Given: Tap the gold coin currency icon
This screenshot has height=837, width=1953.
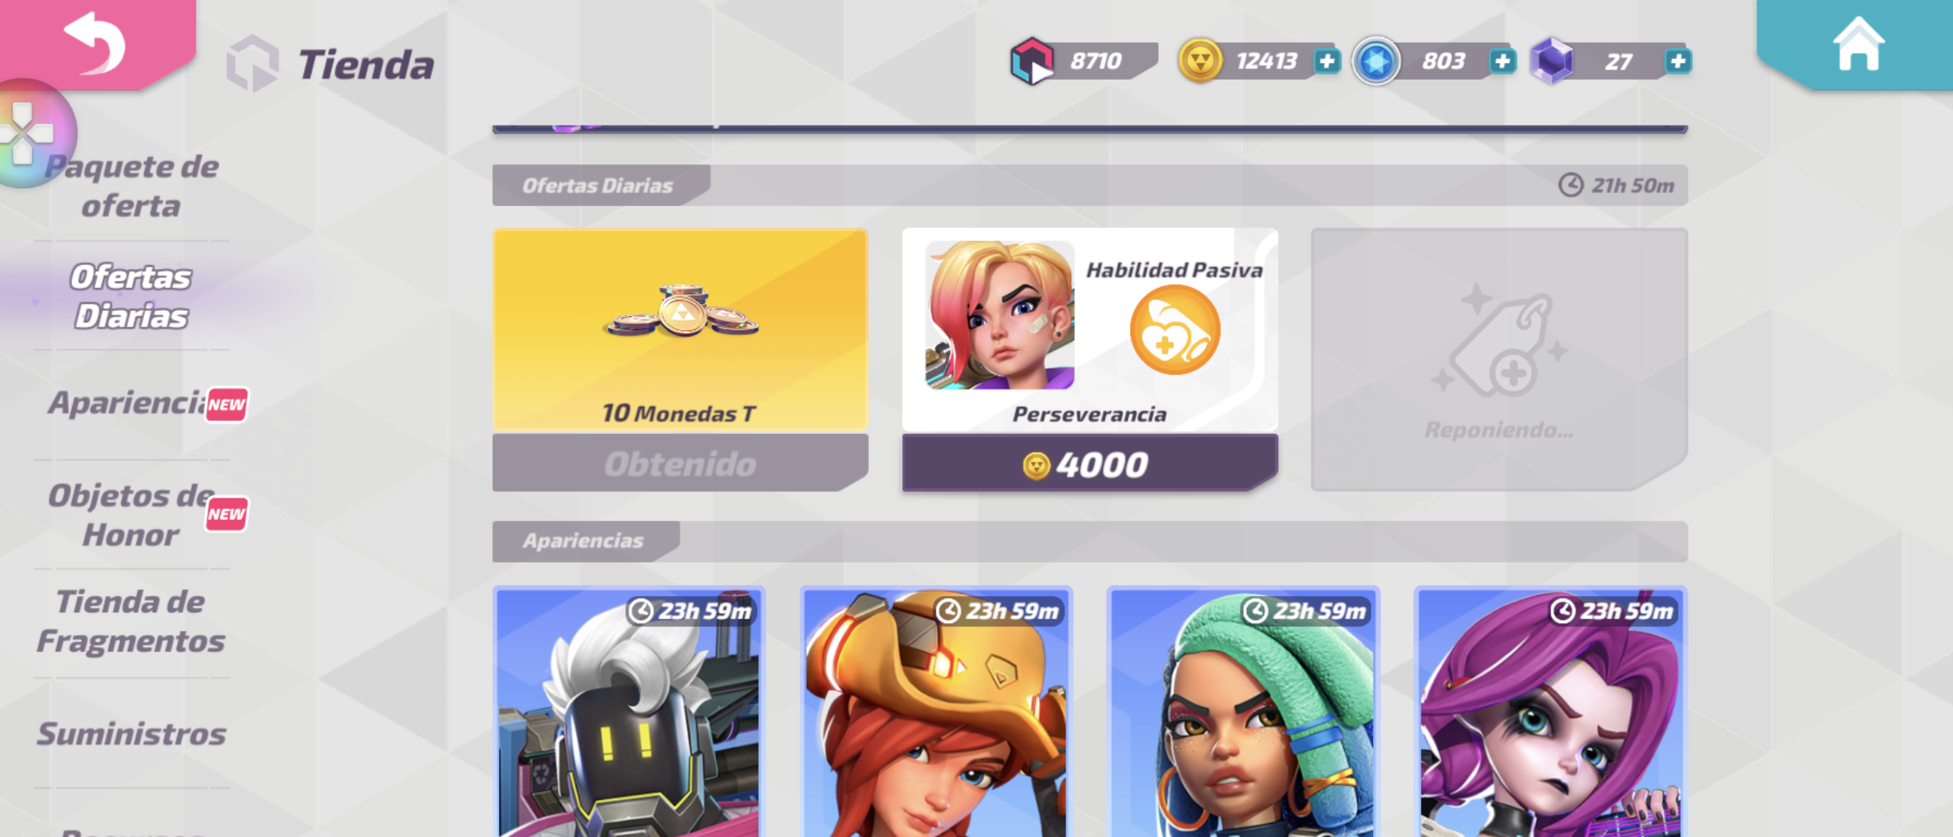Looking at the screenshot, I should pos(1200,60).
